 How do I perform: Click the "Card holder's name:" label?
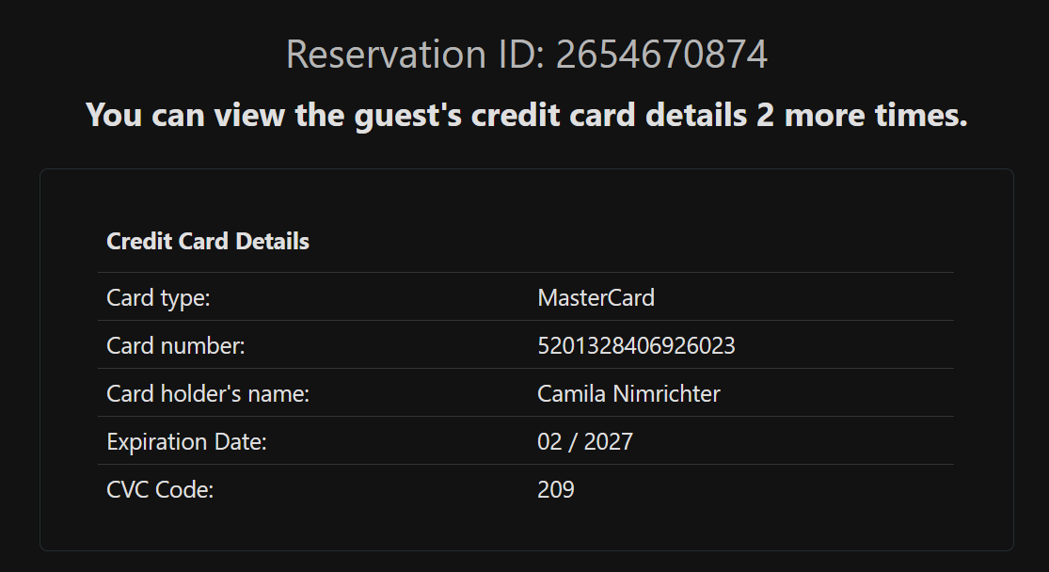point(208,394)
